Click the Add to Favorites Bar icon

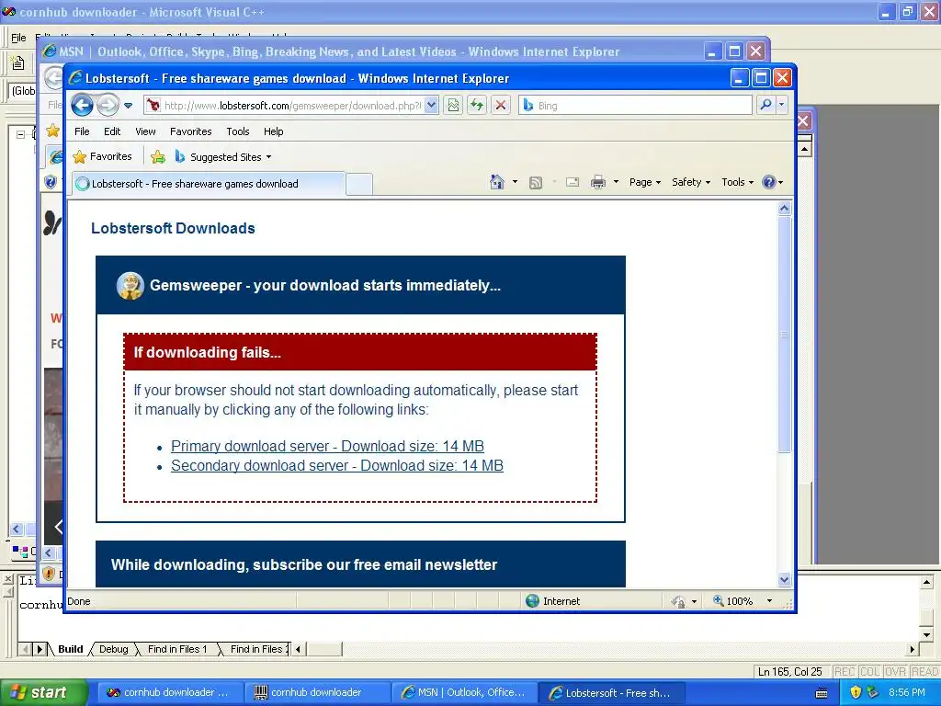click(158, 157)
